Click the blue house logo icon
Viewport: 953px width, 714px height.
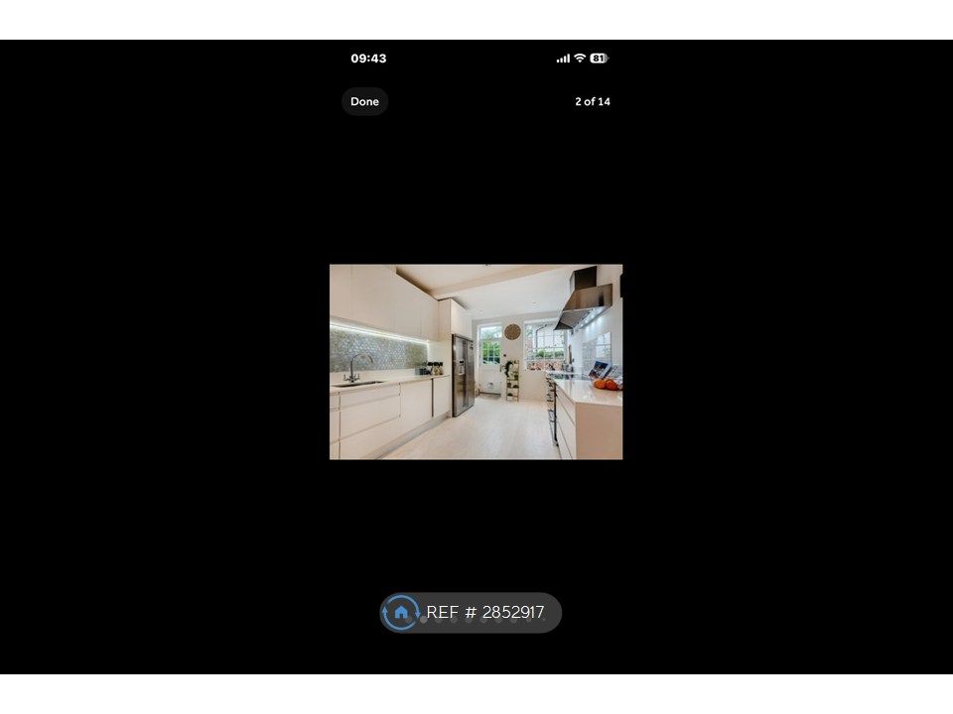pyautogui.click(x=401, y=613)
